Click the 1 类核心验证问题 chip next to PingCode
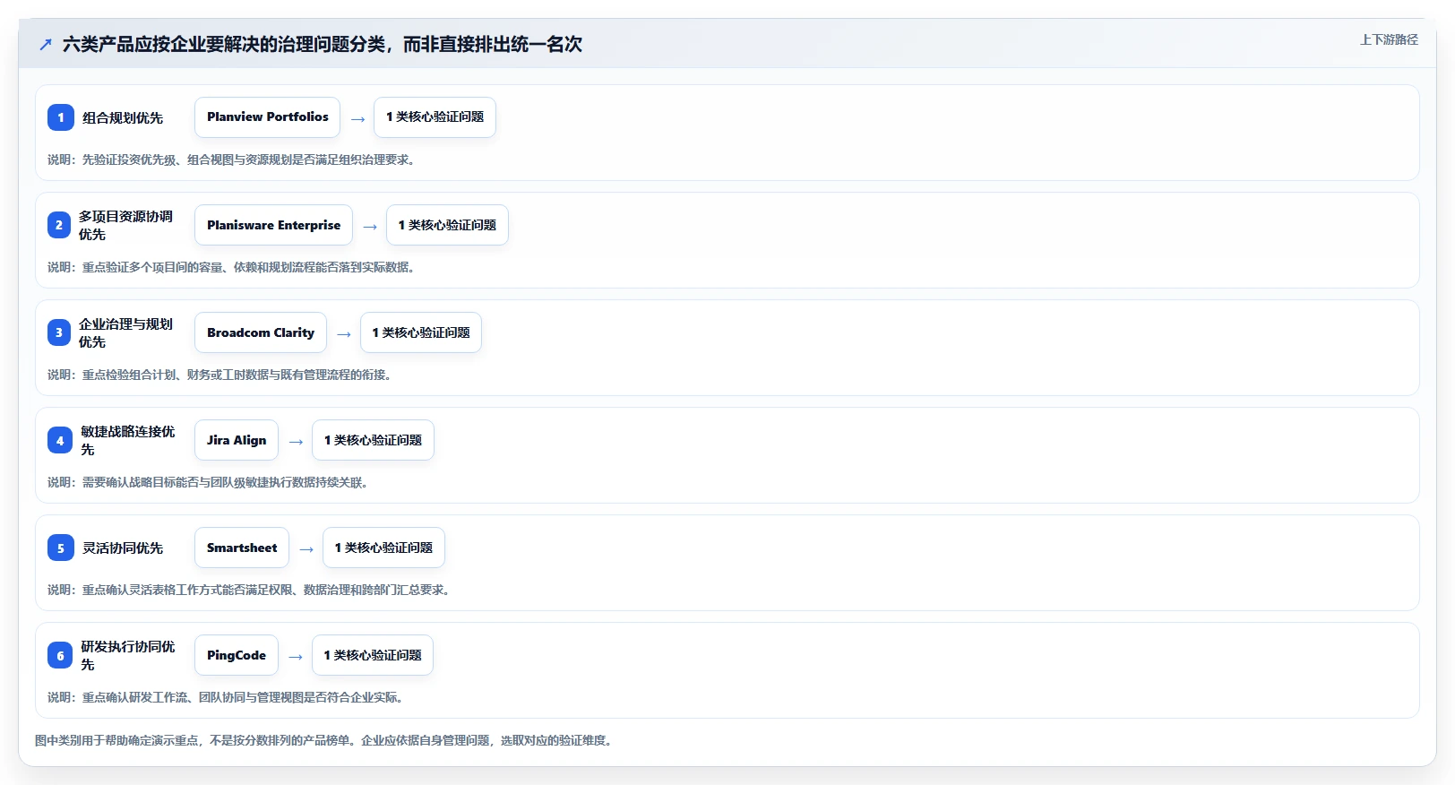The width and height of the screenshot is (1455, 785). tap(373, 655)
